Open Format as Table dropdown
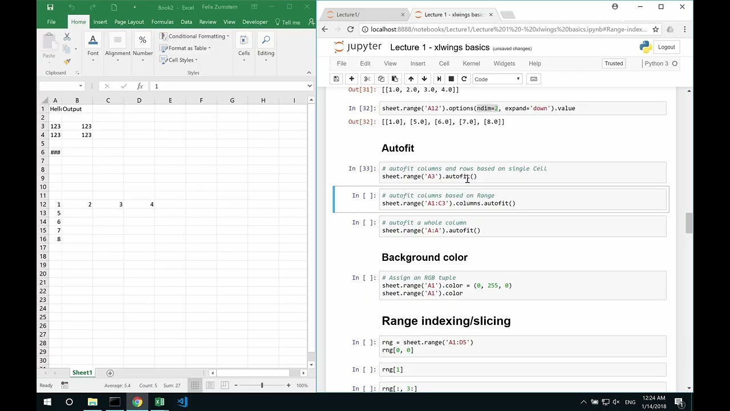This screenshot has height=411, width=730. (185, 48)
